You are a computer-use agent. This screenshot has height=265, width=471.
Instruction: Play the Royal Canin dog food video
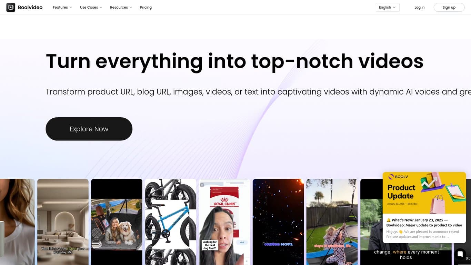click(x=224, y=222)
